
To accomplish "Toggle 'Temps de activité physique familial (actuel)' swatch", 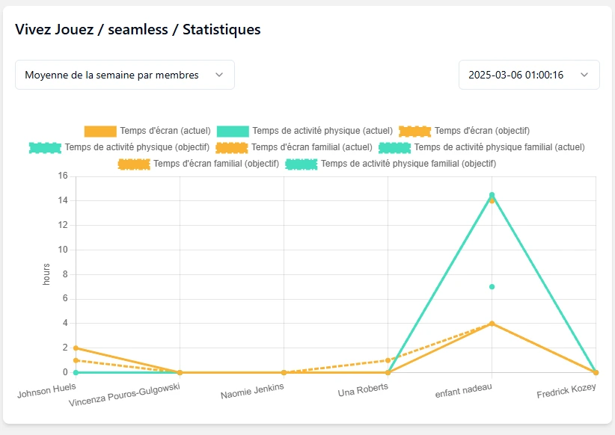I will point(394,147).
